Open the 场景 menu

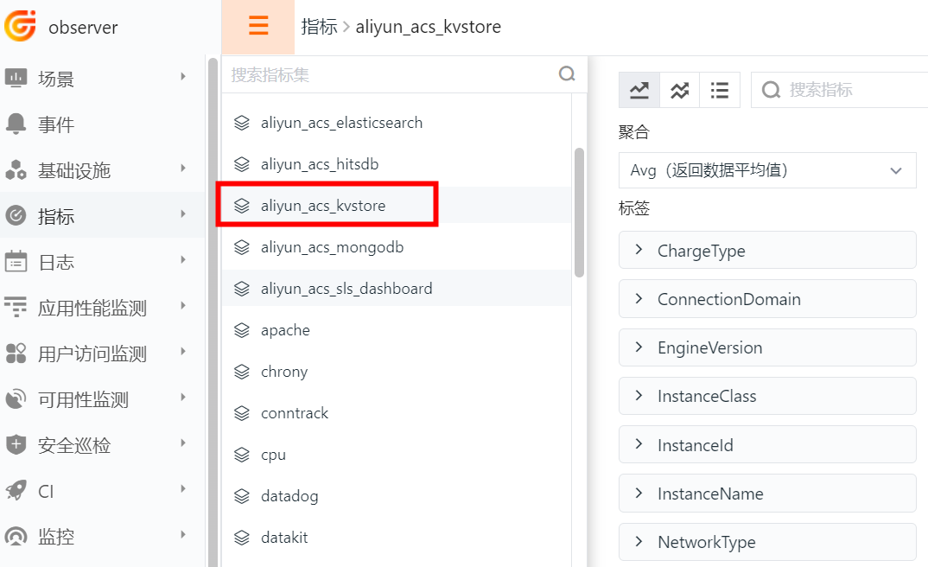102,78
